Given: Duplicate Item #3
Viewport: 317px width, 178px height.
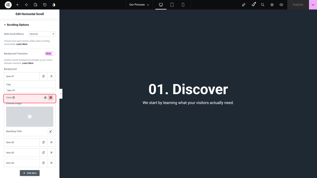Looking at the screenshot, I should (44, 153).
